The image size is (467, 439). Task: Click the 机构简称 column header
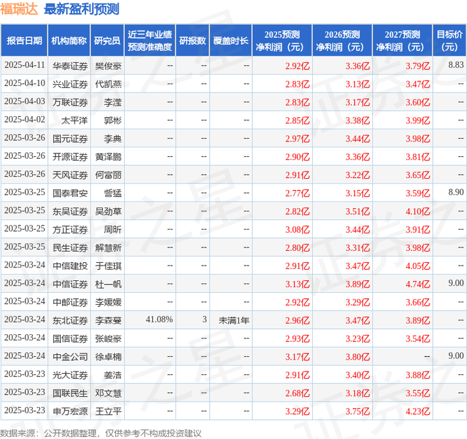[69, 41]
